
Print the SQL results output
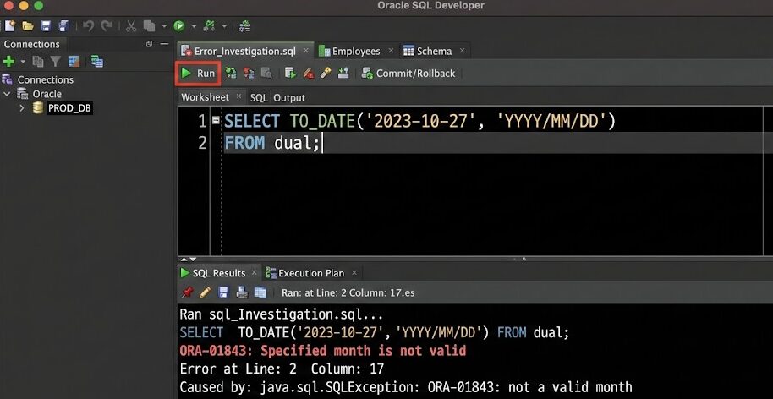pos(242,292)
